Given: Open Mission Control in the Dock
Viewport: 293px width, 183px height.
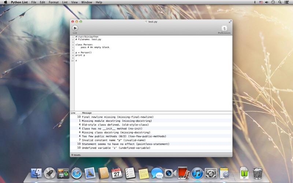Looking at the screenshot, I should tap(63, 173).
